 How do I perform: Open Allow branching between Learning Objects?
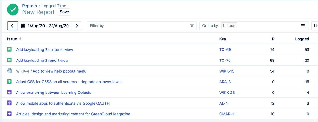click(x=53, y=93)
